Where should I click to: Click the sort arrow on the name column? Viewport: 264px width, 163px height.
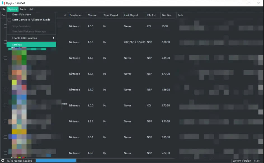tap(65, 15)
